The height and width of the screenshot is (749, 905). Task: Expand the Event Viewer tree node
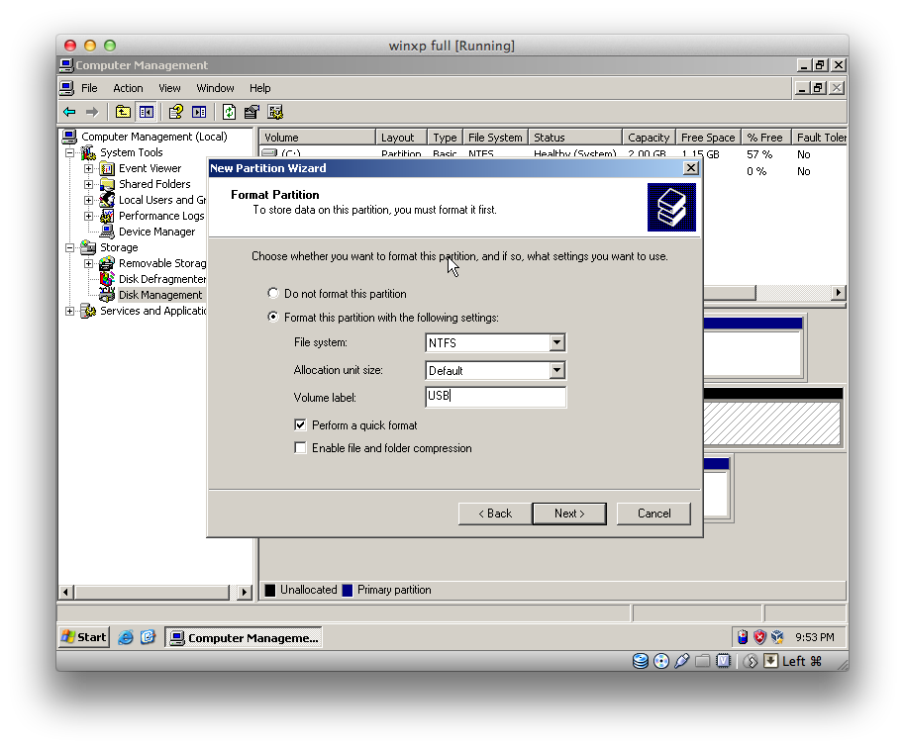[x=88, y=168]
